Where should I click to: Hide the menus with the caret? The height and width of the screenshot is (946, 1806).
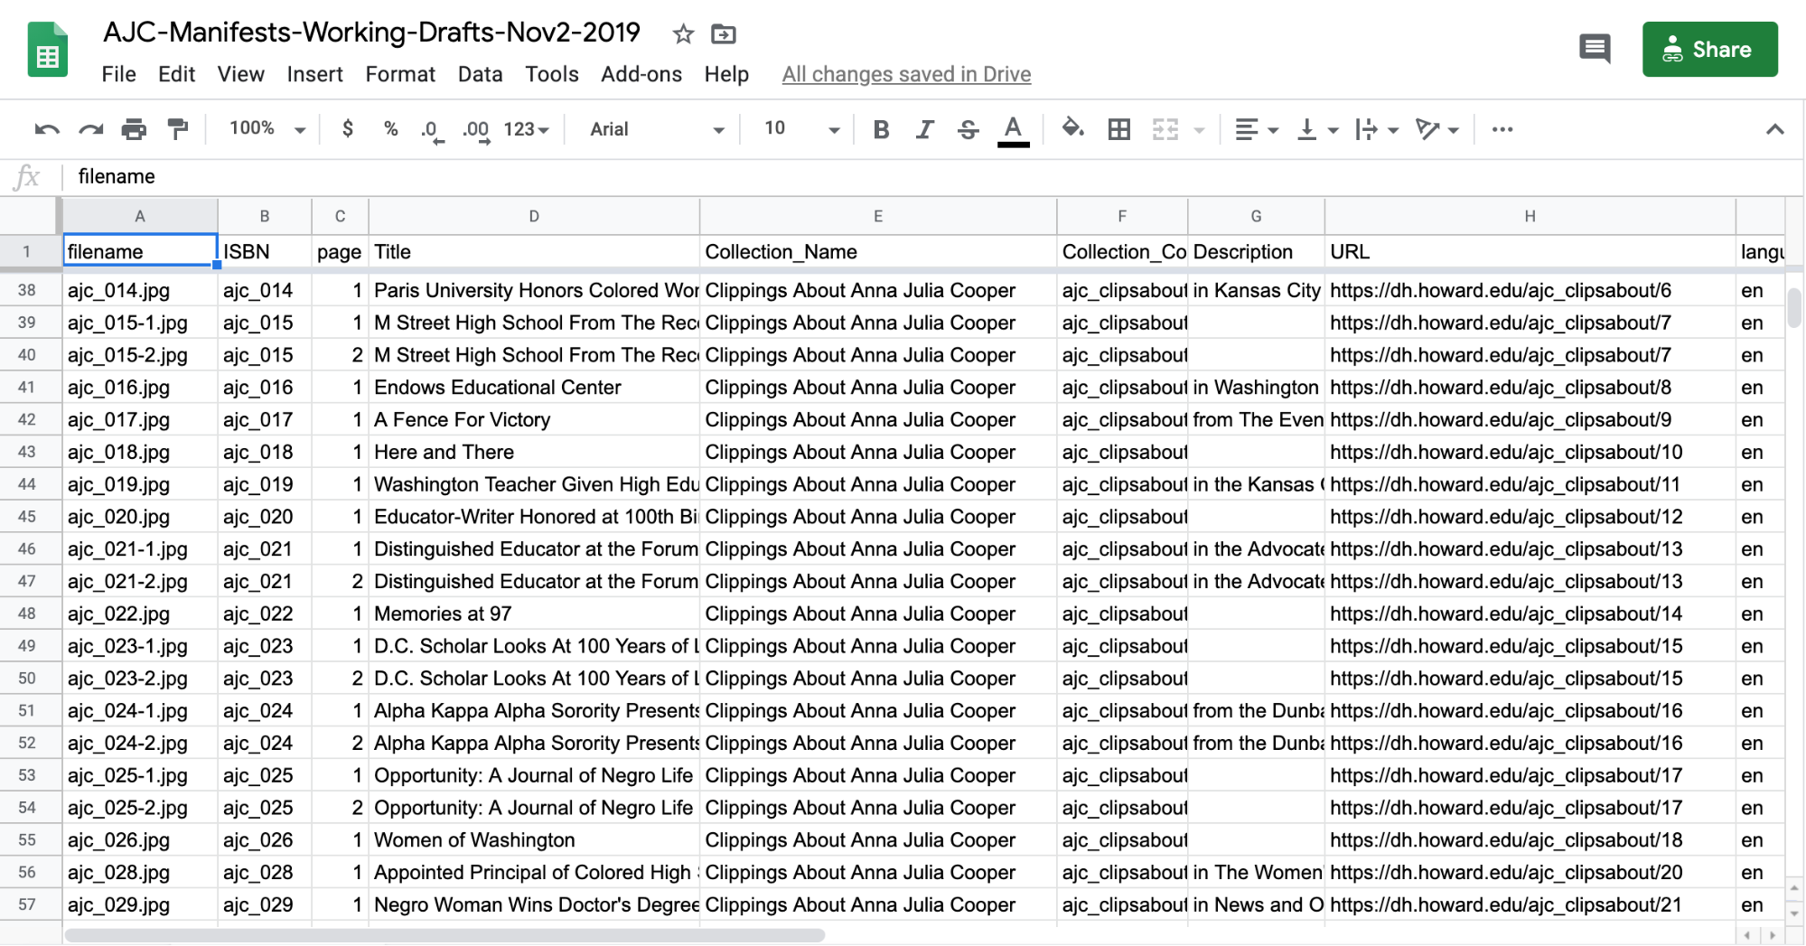pyautogui.click(x=1774, y=129)
